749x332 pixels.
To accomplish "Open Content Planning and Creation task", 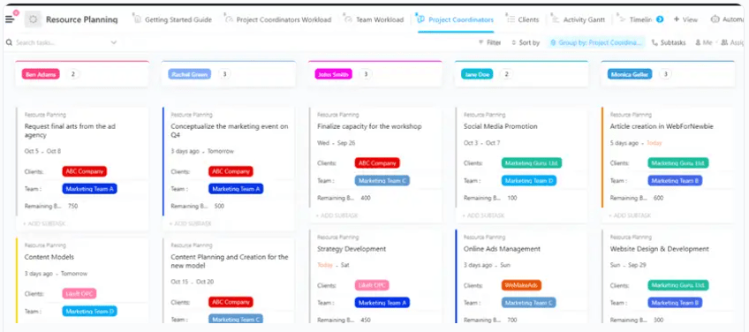I will [230, 261].
